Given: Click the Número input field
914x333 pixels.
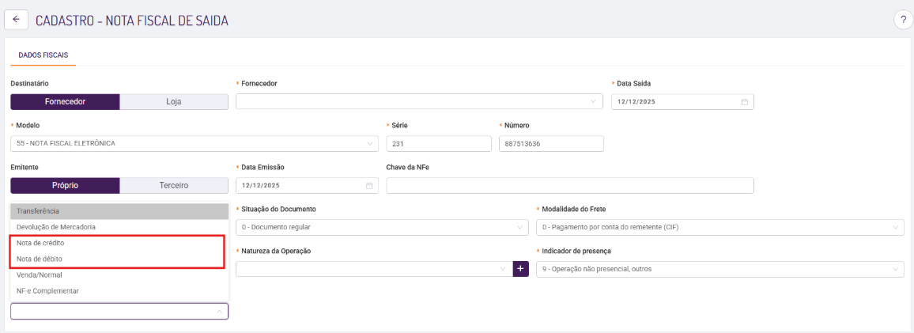Looking at the screenshot, I should [x=551, y=143].
